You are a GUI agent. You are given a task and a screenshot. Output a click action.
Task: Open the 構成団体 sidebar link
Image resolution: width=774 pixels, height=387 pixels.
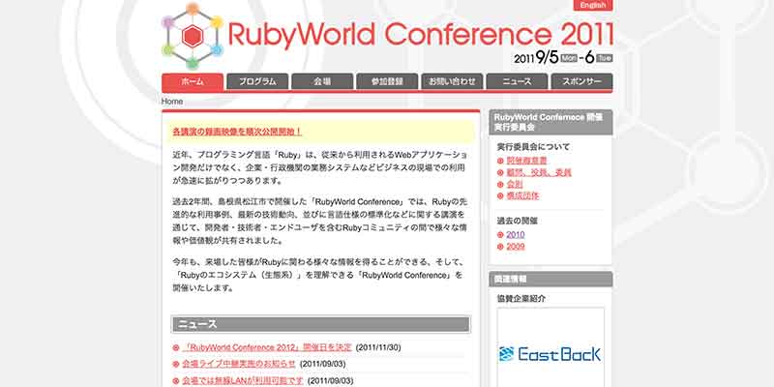[522, 195]
